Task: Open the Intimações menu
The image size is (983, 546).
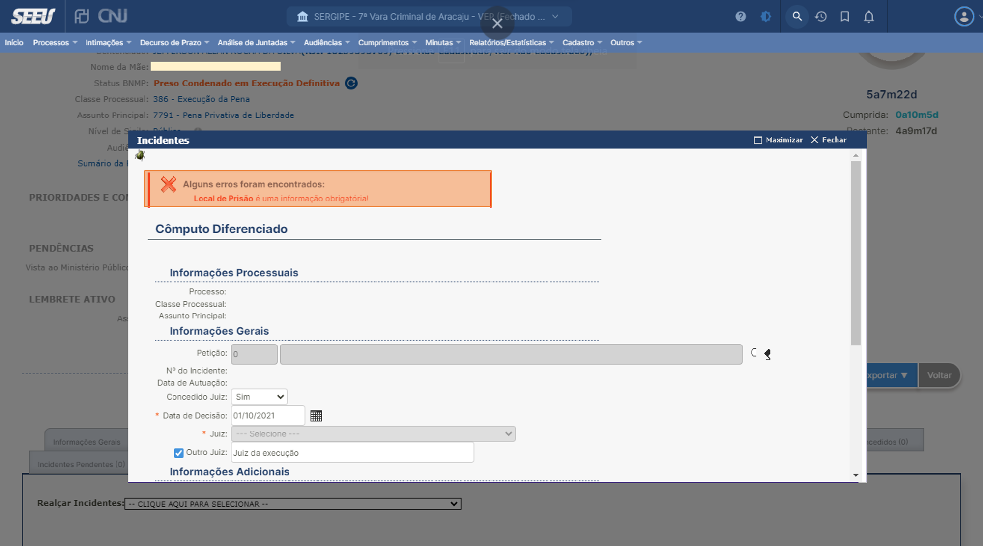Action: point(108,43)
